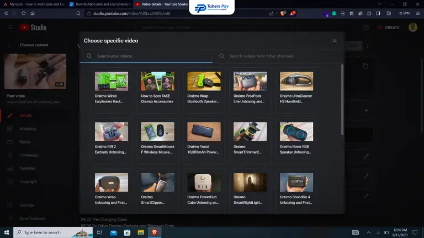Click the dialog's vertical scrollbar

click(x=342, y=100)
